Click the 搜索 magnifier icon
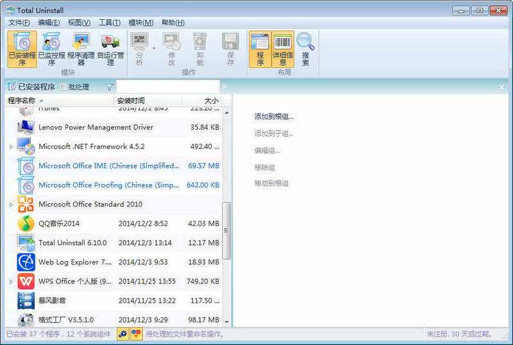 point(305,49)
